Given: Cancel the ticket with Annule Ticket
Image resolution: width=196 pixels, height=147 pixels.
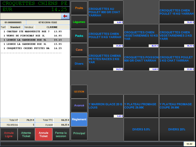Looking at the screenshot, I should pyautogui.click(x=43, y=134).
